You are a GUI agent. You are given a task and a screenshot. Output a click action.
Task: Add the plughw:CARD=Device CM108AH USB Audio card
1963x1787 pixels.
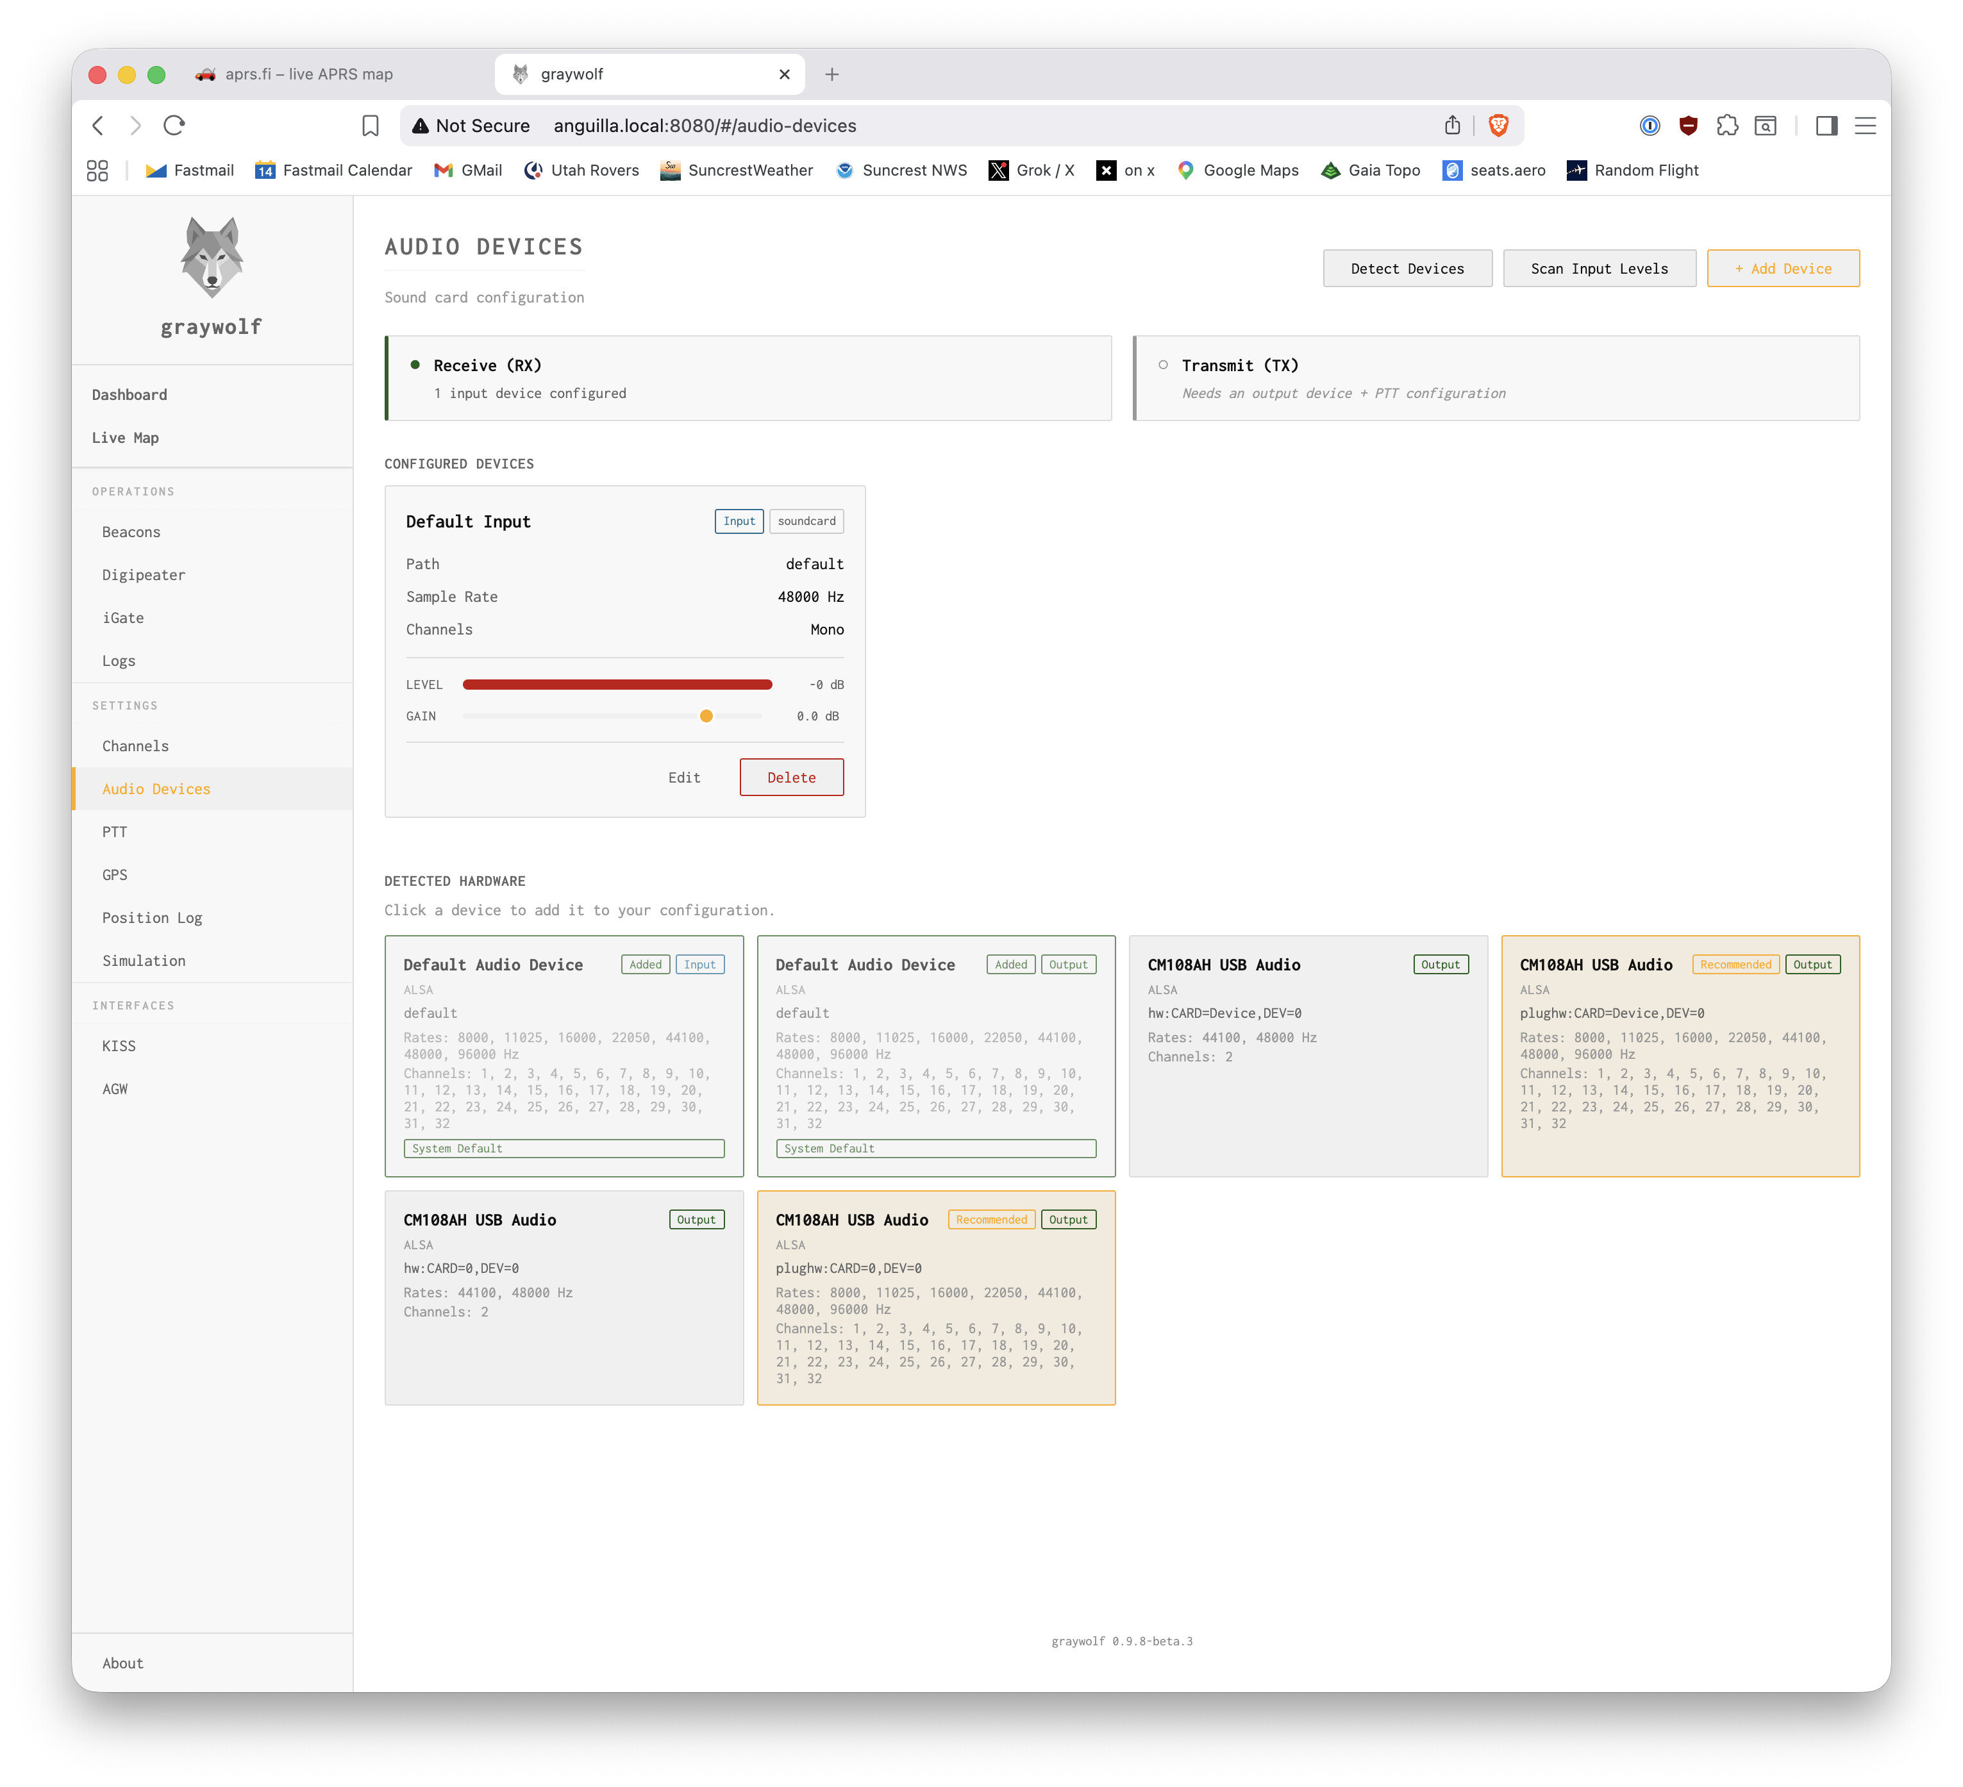pos(1678,1056)
